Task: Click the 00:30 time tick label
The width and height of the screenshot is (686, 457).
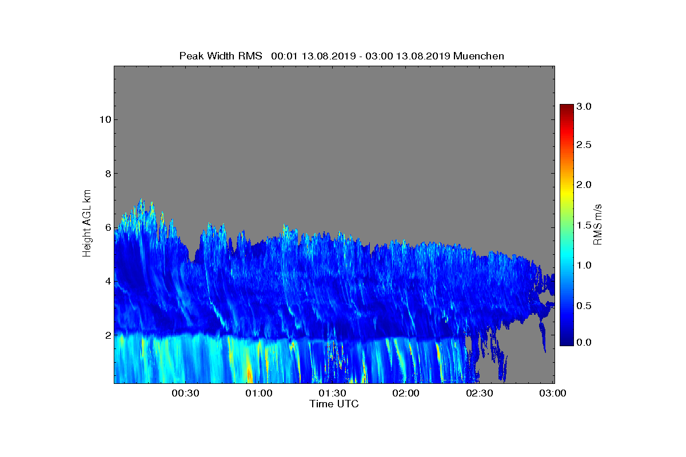Action: (185, 394)
